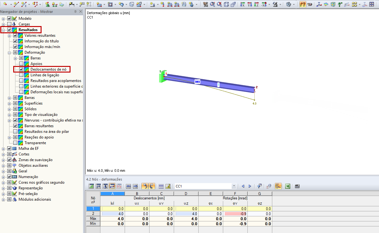Click the leftmost icon in top toolbar

tap(5, 4)
